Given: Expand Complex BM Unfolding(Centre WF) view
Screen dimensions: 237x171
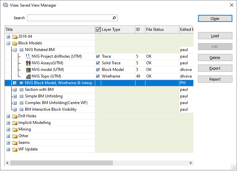Looking at the screenshot, I should (x=15, y=103).
